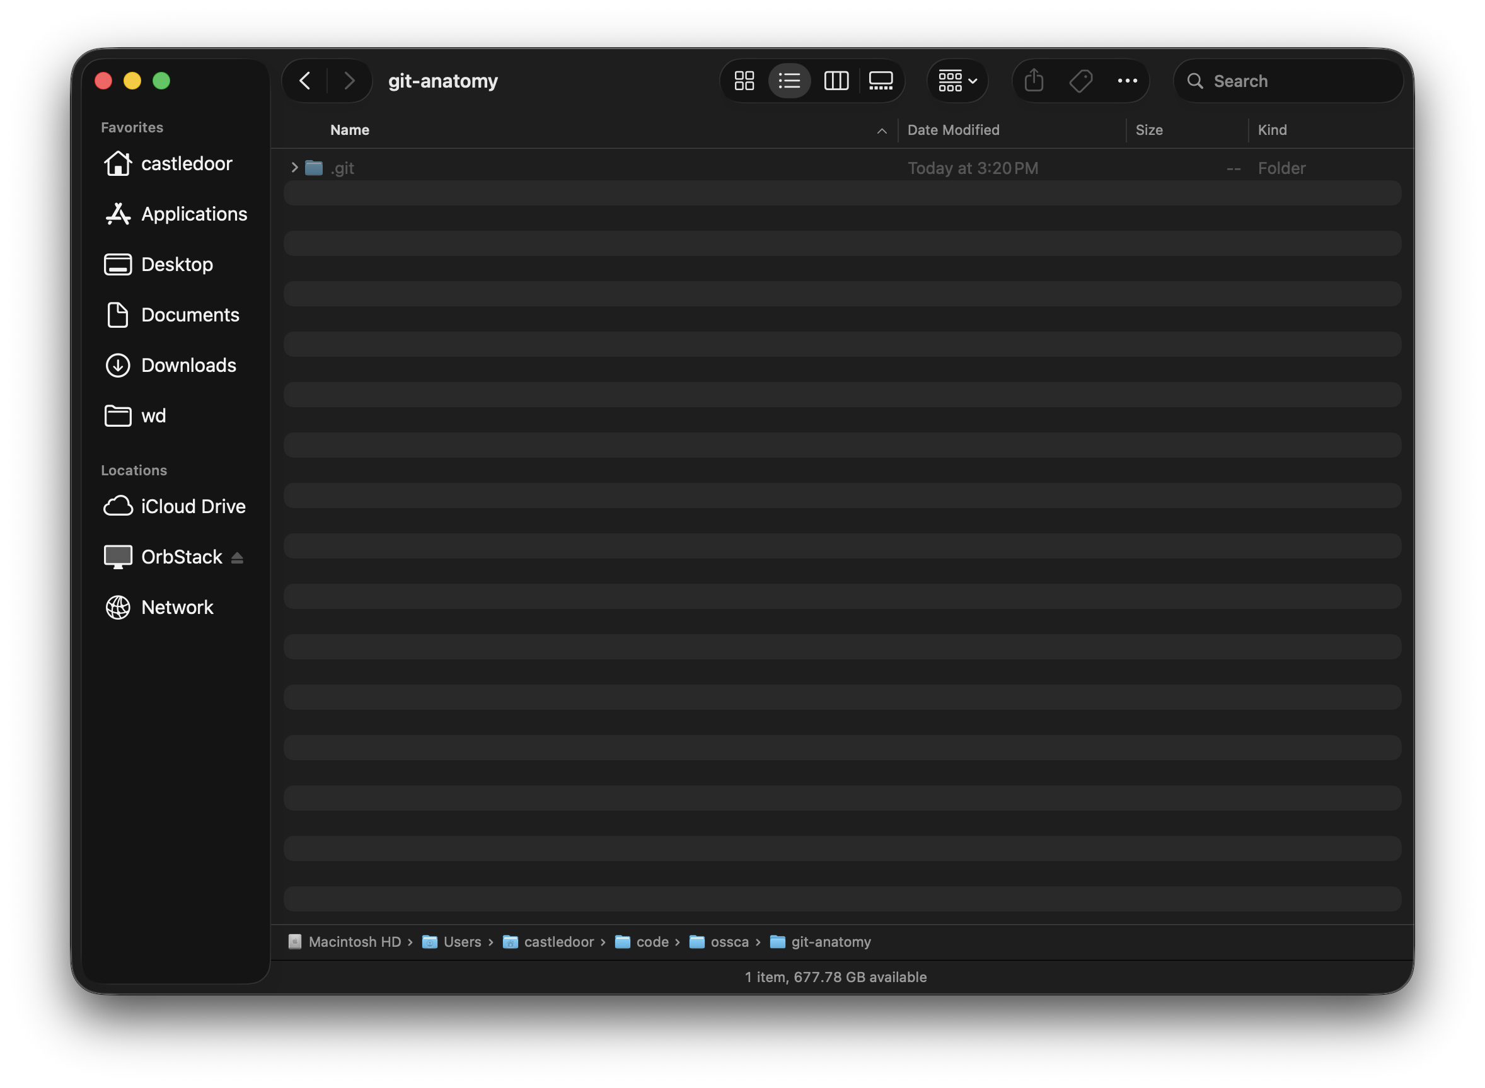Expand the .git folder disclosure triangle
The width and height of the screenshot is (1485, 1088).
294,168
